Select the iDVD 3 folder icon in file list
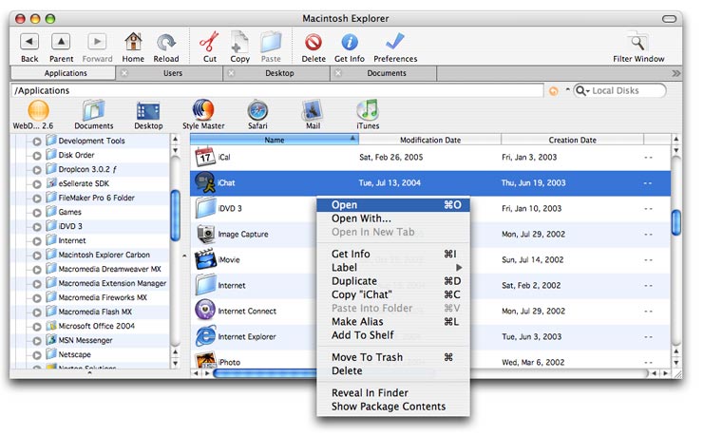The width and height of the screenshot is (704, 436). coord(205,208)
